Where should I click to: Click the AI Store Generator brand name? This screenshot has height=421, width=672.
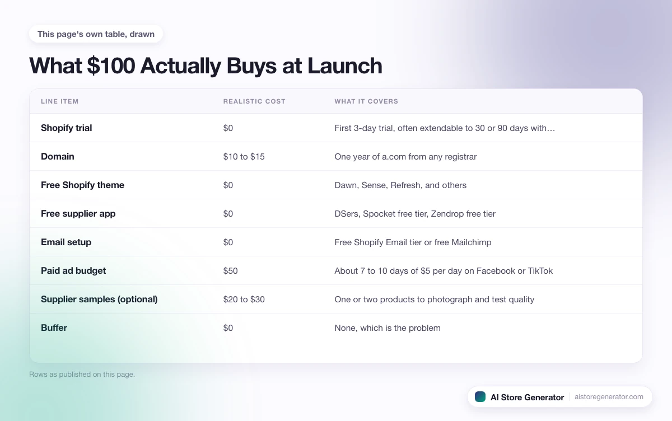click(527, 397)
